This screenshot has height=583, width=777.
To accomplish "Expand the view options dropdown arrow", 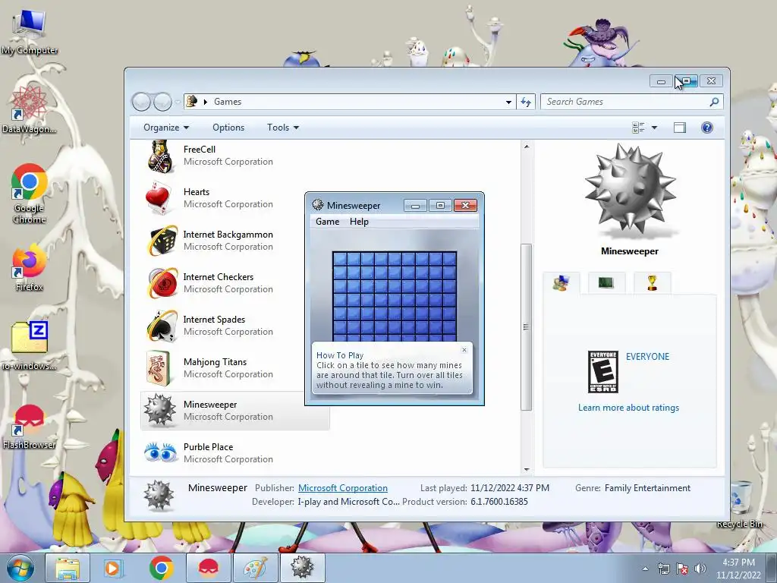I will click(654, 128).
